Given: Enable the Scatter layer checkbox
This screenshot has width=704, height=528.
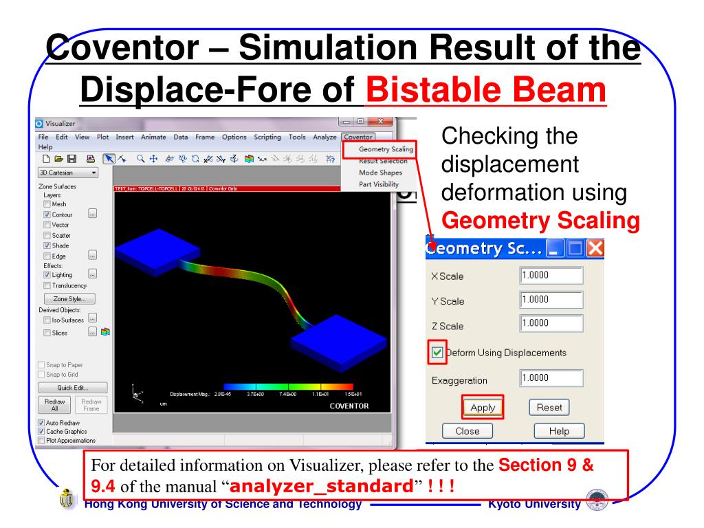Looking at the screenshot, I should [47, 235].
